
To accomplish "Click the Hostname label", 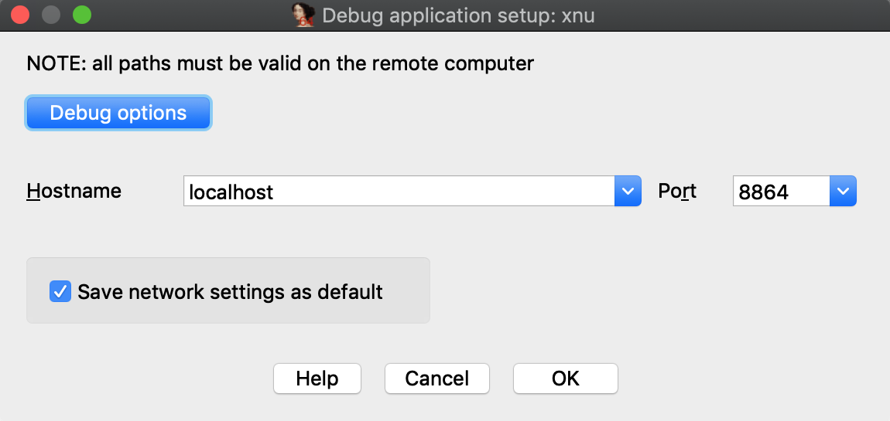I will 74,191.
